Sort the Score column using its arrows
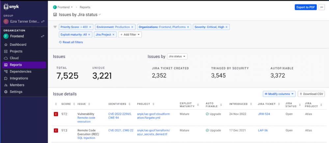The height and width of the screenshot is (143, 329). [x=74, y=104]
